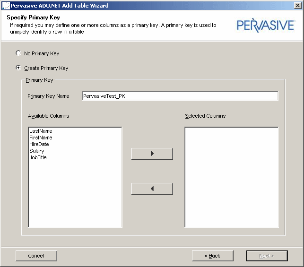Focus the Primary Key Name text field
304x267 pixels.
(x=180, y=96)
